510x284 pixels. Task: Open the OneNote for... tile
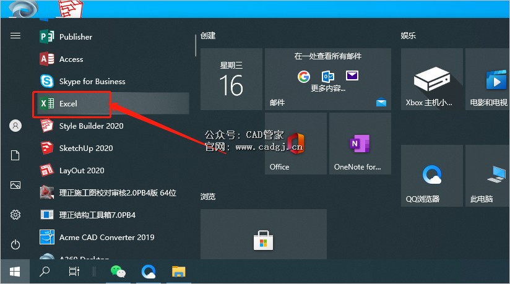(x=360, y=144)
